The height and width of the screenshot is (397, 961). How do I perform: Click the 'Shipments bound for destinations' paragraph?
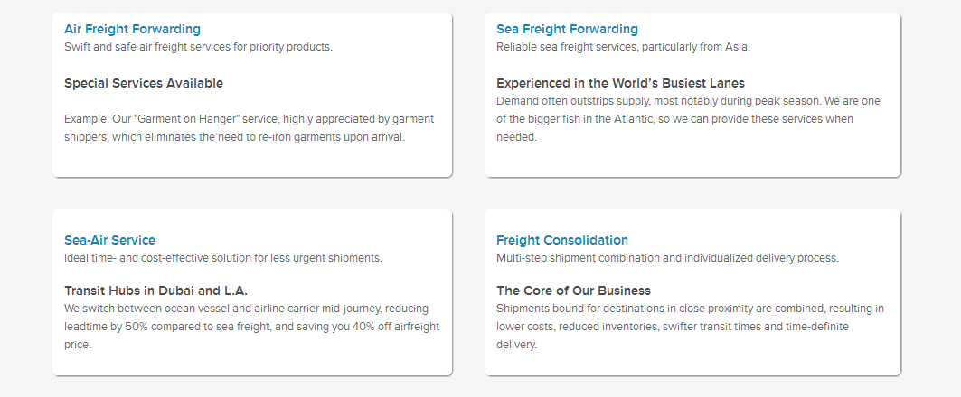pos(690,326)
